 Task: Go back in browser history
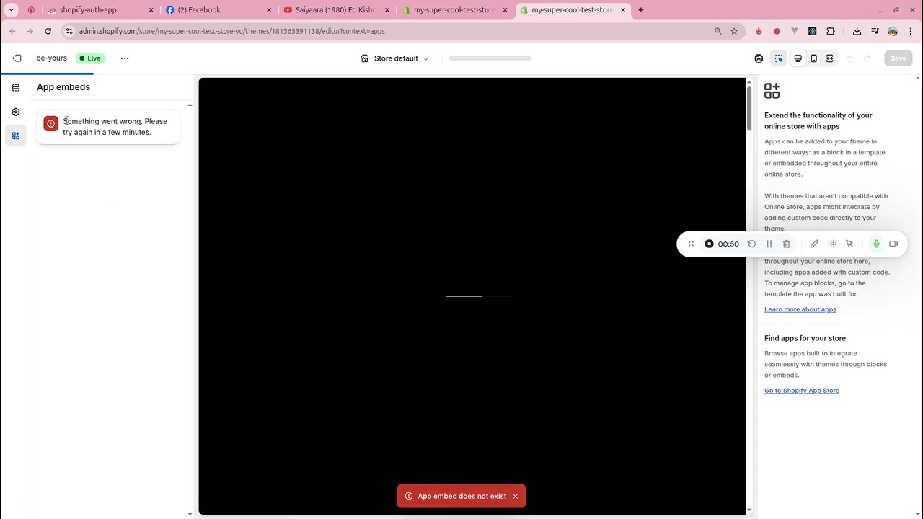[x=13, y=31]
